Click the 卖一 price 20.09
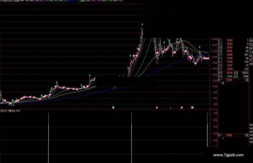This screenshot has width=253, height=163. tap(229, 80)
